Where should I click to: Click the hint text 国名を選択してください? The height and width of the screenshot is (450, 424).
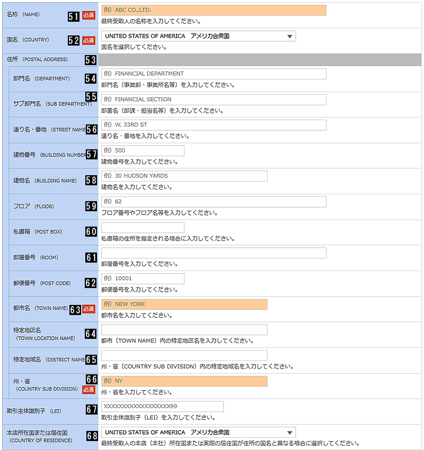(x=134, y=47)
